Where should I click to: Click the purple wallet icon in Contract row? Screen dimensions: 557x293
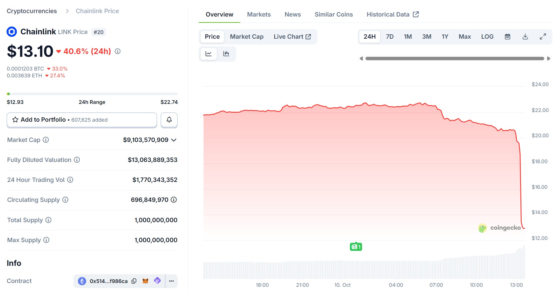157,281
